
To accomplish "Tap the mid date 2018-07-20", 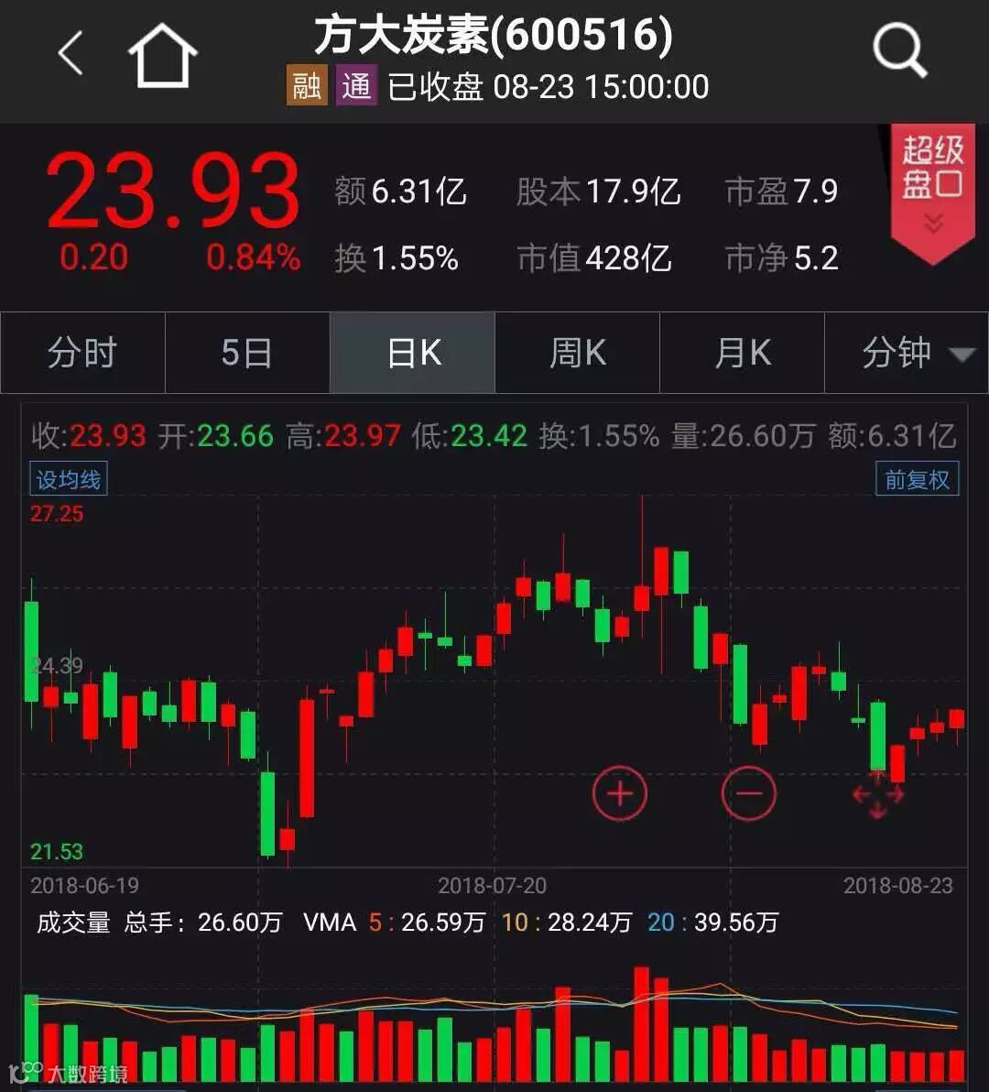I will (x=492, y=886).
